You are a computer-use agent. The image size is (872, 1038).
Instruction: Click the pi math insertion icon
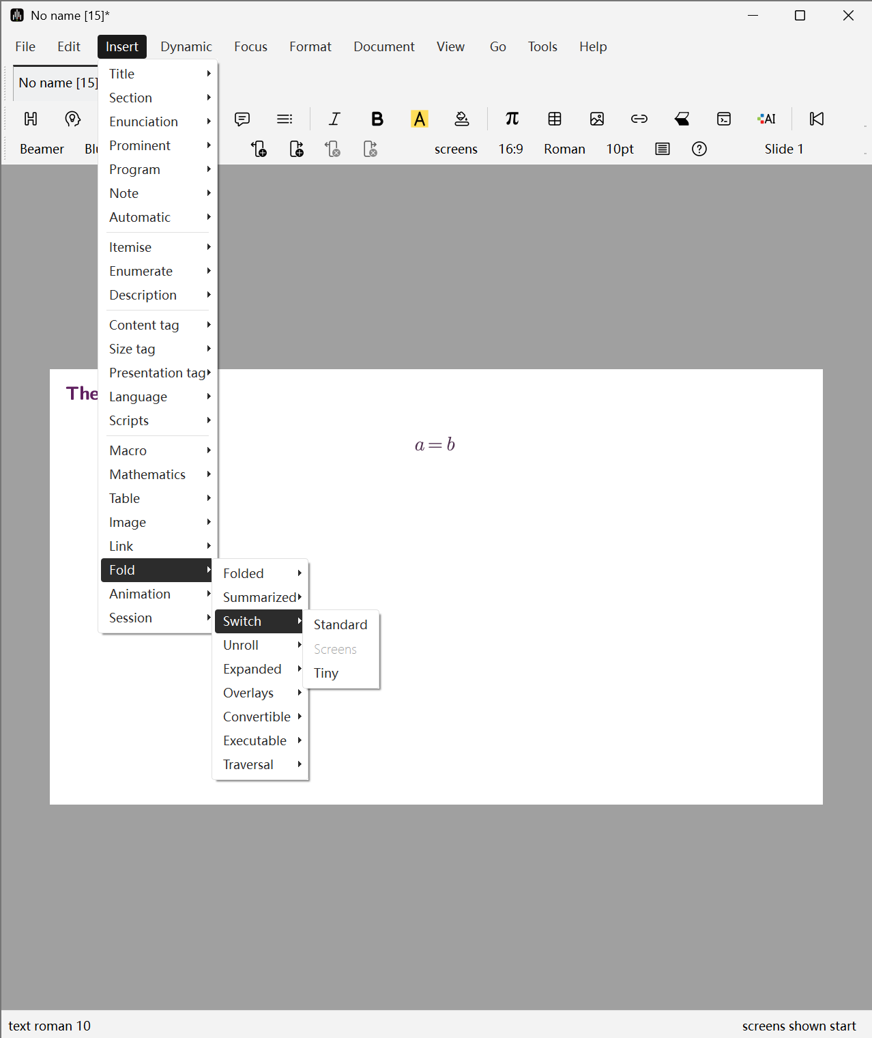click(x=512, y=119)
